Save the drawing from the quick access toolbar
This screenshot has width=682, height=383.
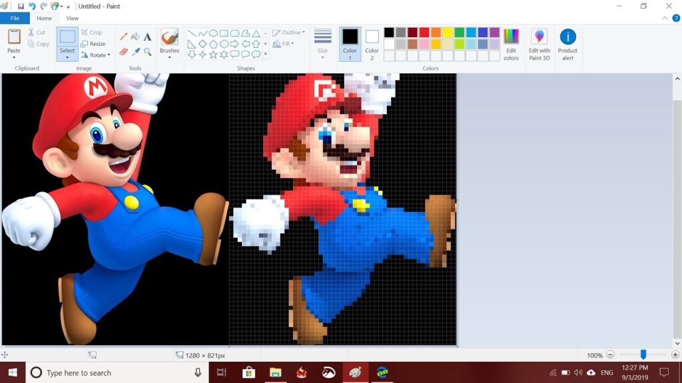click(x=21, y=6)
